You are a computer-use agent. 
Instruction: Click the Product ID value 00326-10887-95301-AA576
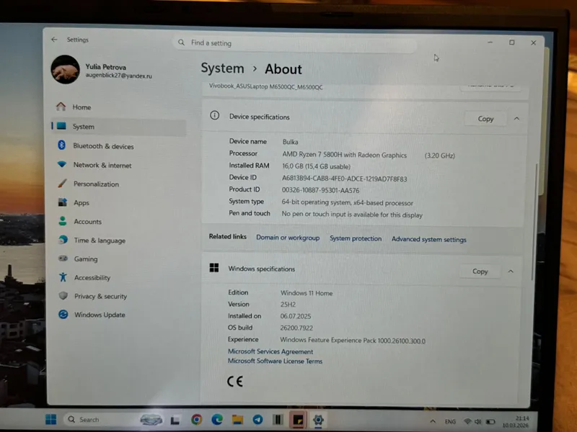[x=320, y=190]
